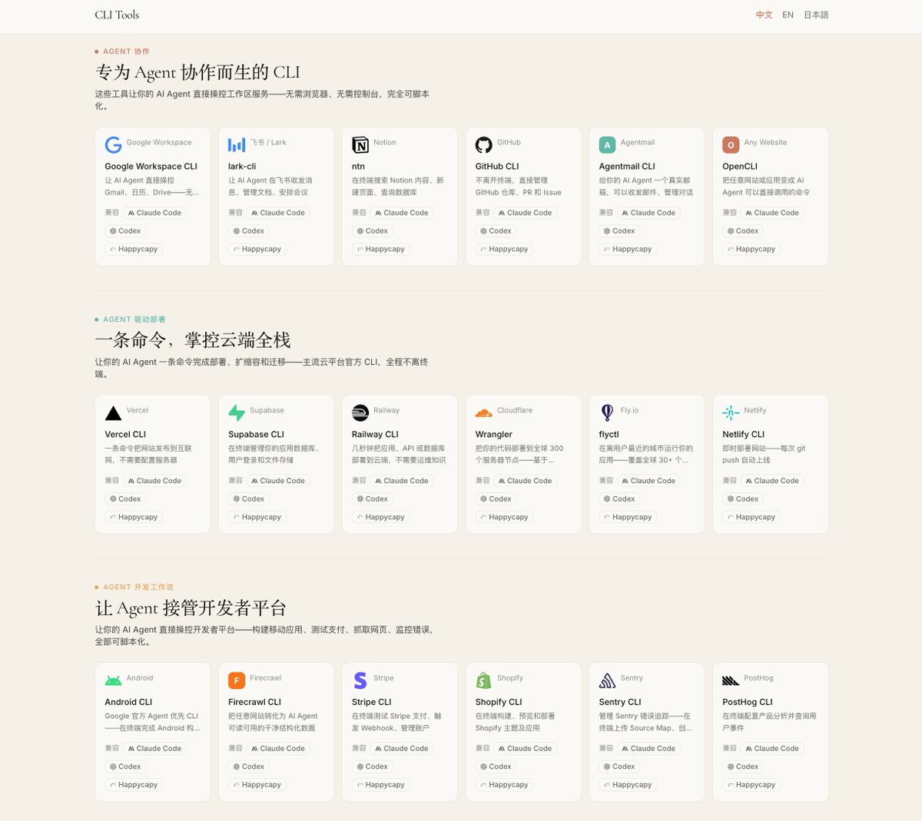Click Claude Code tag on Android CLI card
The image size is (922, 821).
click(154, 749)
